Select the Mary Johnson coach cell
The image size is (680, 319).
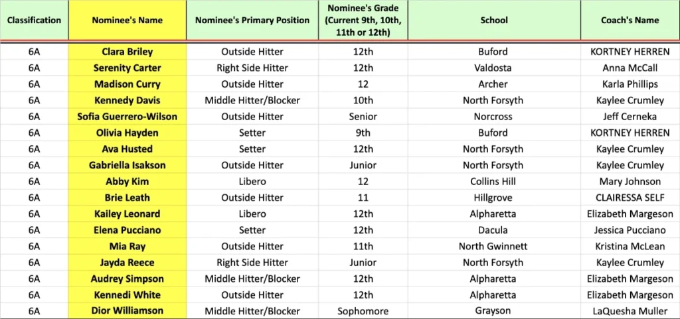click(628, 182)
